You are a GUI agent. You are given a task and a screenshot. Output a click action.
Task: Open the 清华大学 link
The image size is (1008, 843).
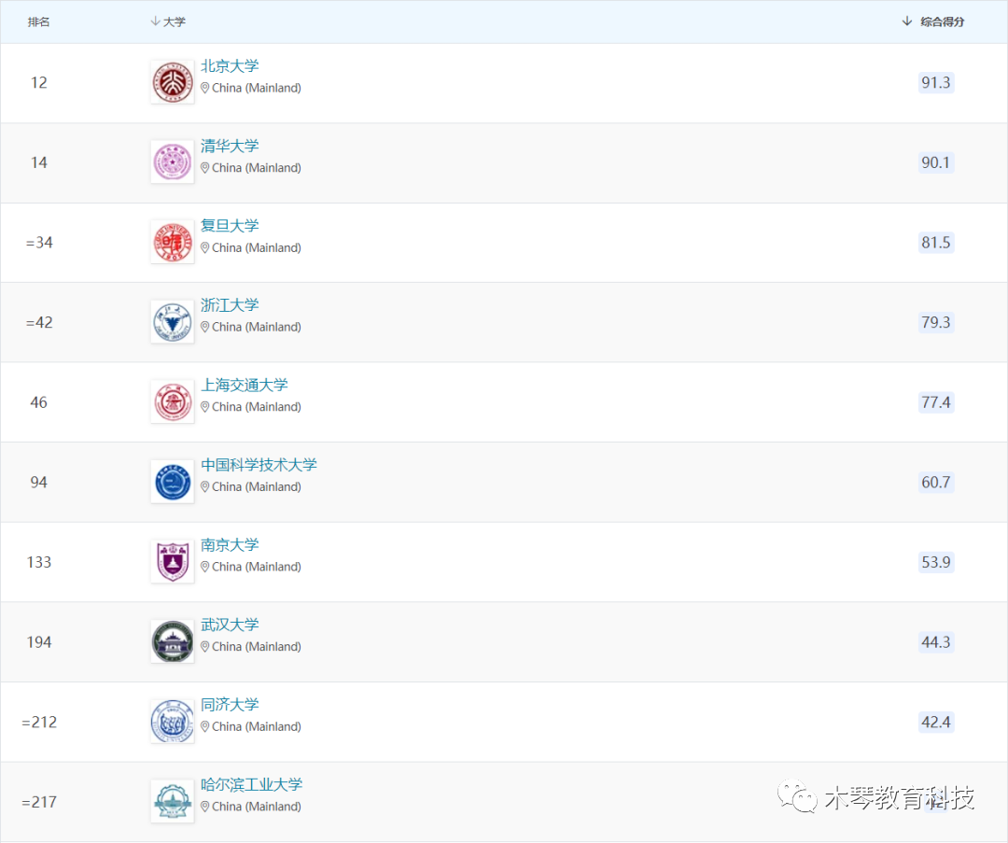click(230, 147)
